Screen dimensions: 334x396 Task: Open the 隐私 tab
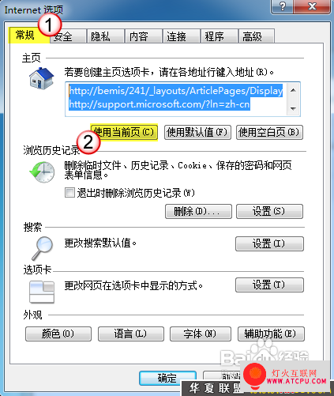click(x=106, y=36)
